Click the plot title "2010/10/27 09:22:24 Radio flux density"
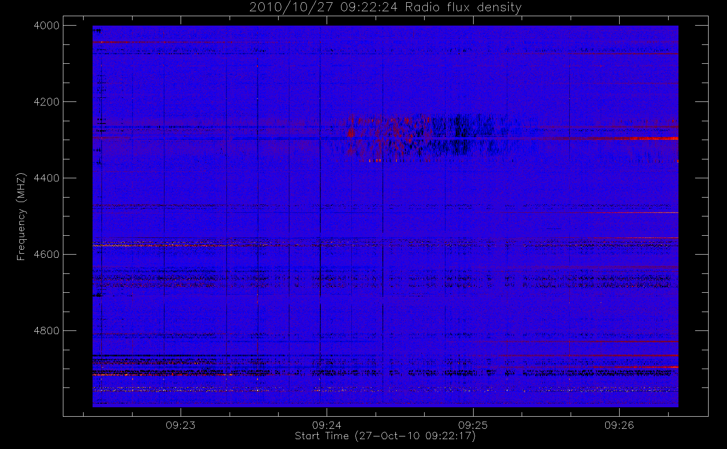This screenshot has height=449, width=727. [386, 8]
